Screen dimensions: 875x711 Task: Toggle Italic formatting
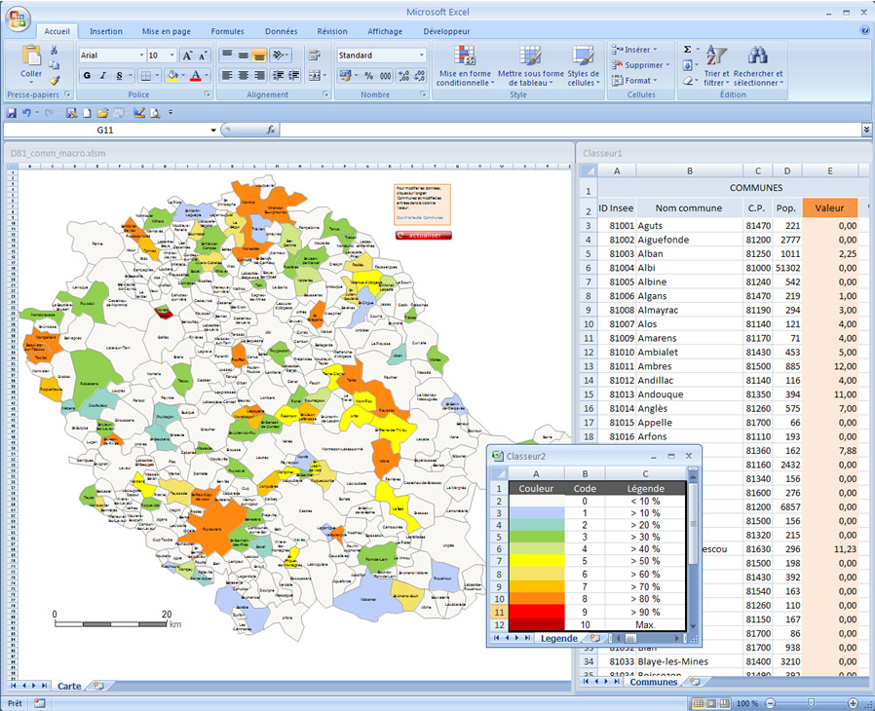pos(102,75)
